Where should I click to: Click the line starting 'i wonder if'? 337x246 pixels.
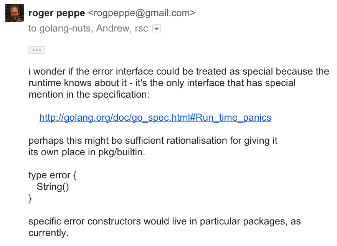point(178,71)
